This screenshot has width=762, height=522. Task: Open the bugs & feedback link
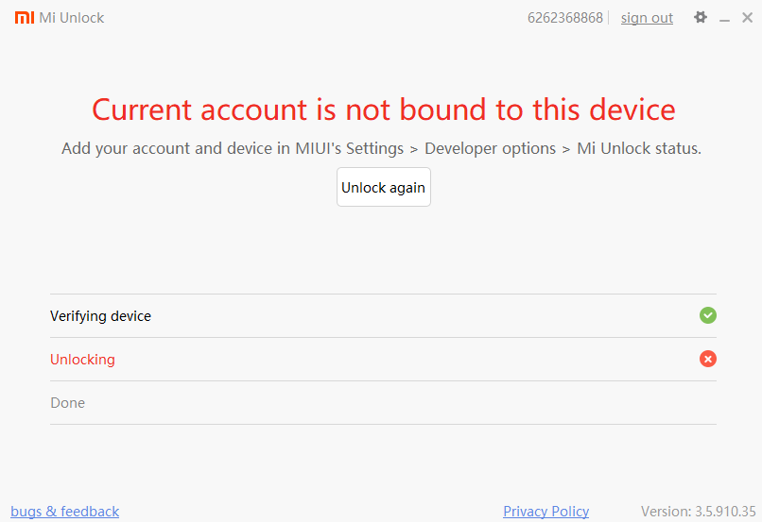point(65,512)
